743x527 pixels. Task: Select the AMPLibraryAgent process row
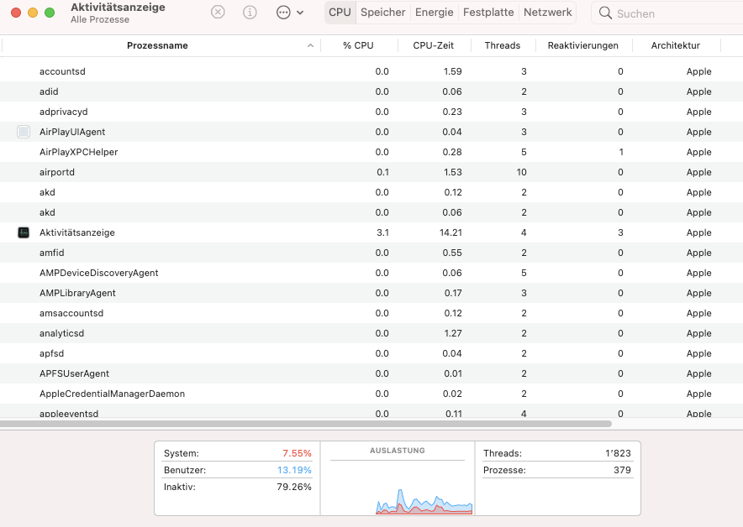371,294
